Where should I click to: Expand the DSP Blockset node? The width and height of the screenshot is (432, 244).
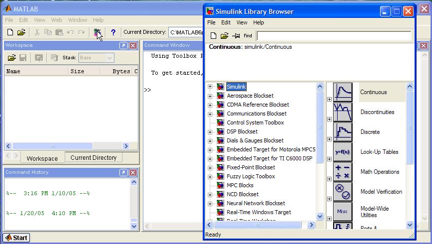pyautogui.click(x=210, y=132)
